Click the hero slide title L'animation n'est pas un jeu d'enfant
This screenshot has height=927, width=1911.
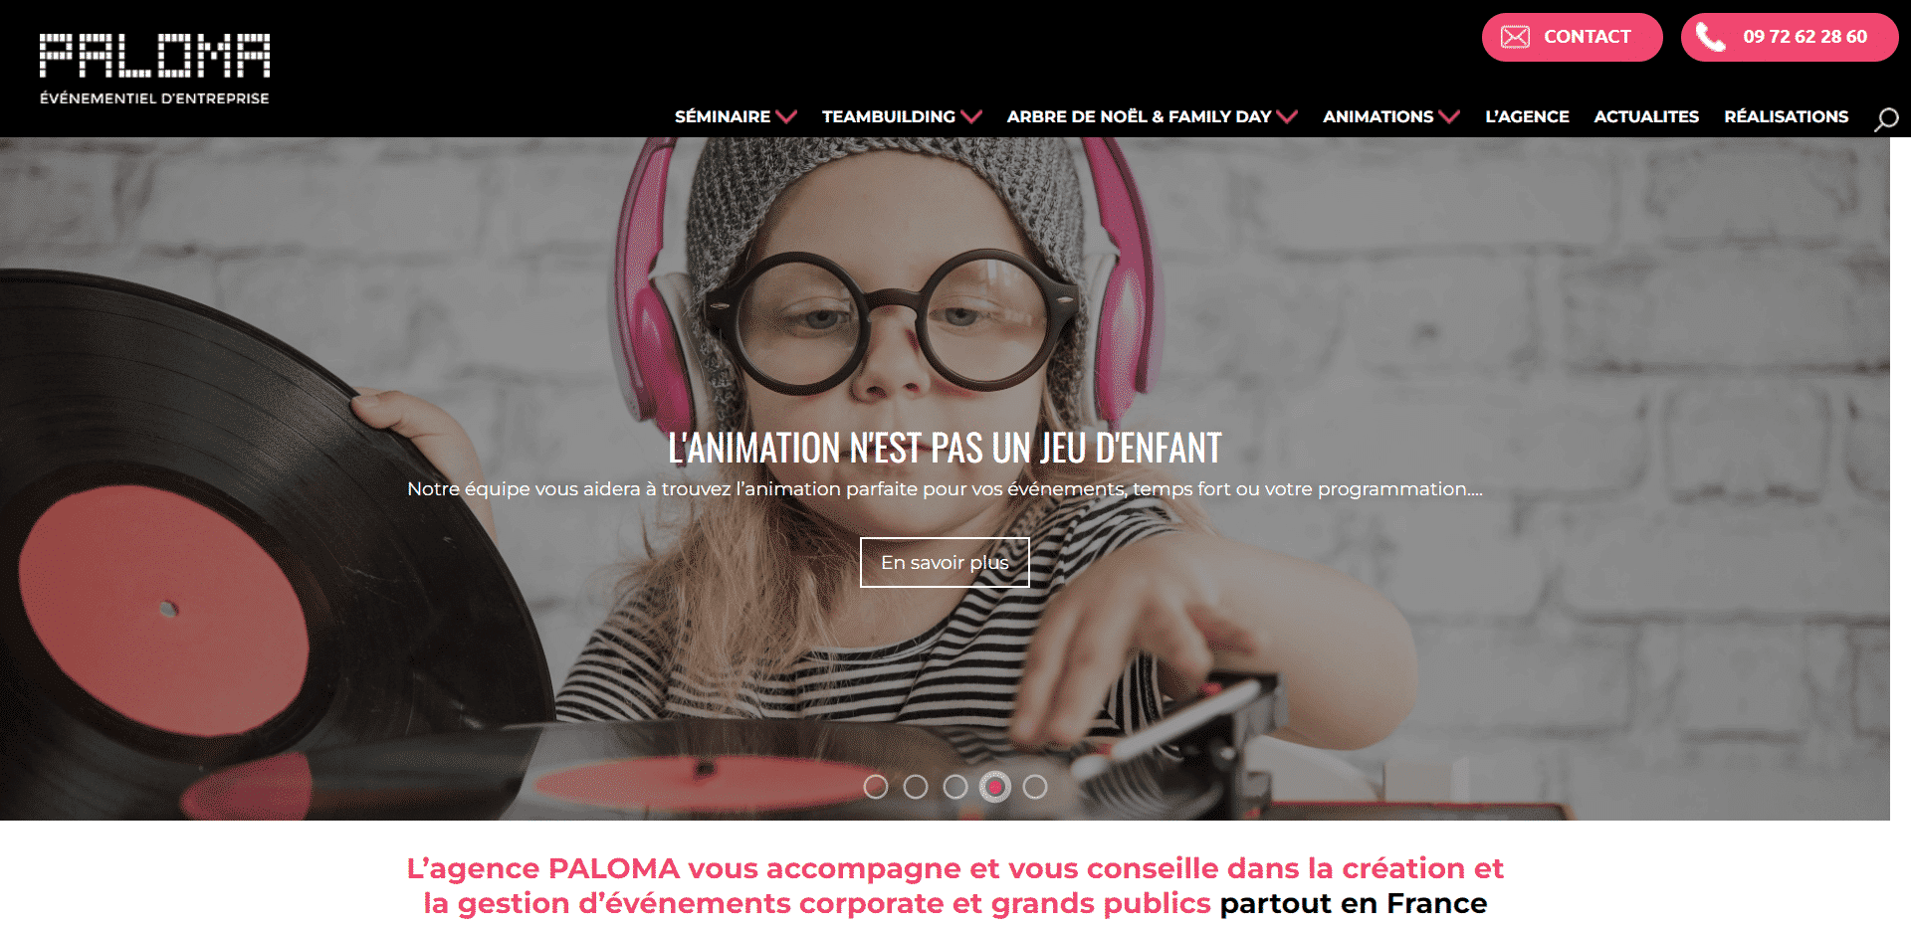click(x=945, y=448)
